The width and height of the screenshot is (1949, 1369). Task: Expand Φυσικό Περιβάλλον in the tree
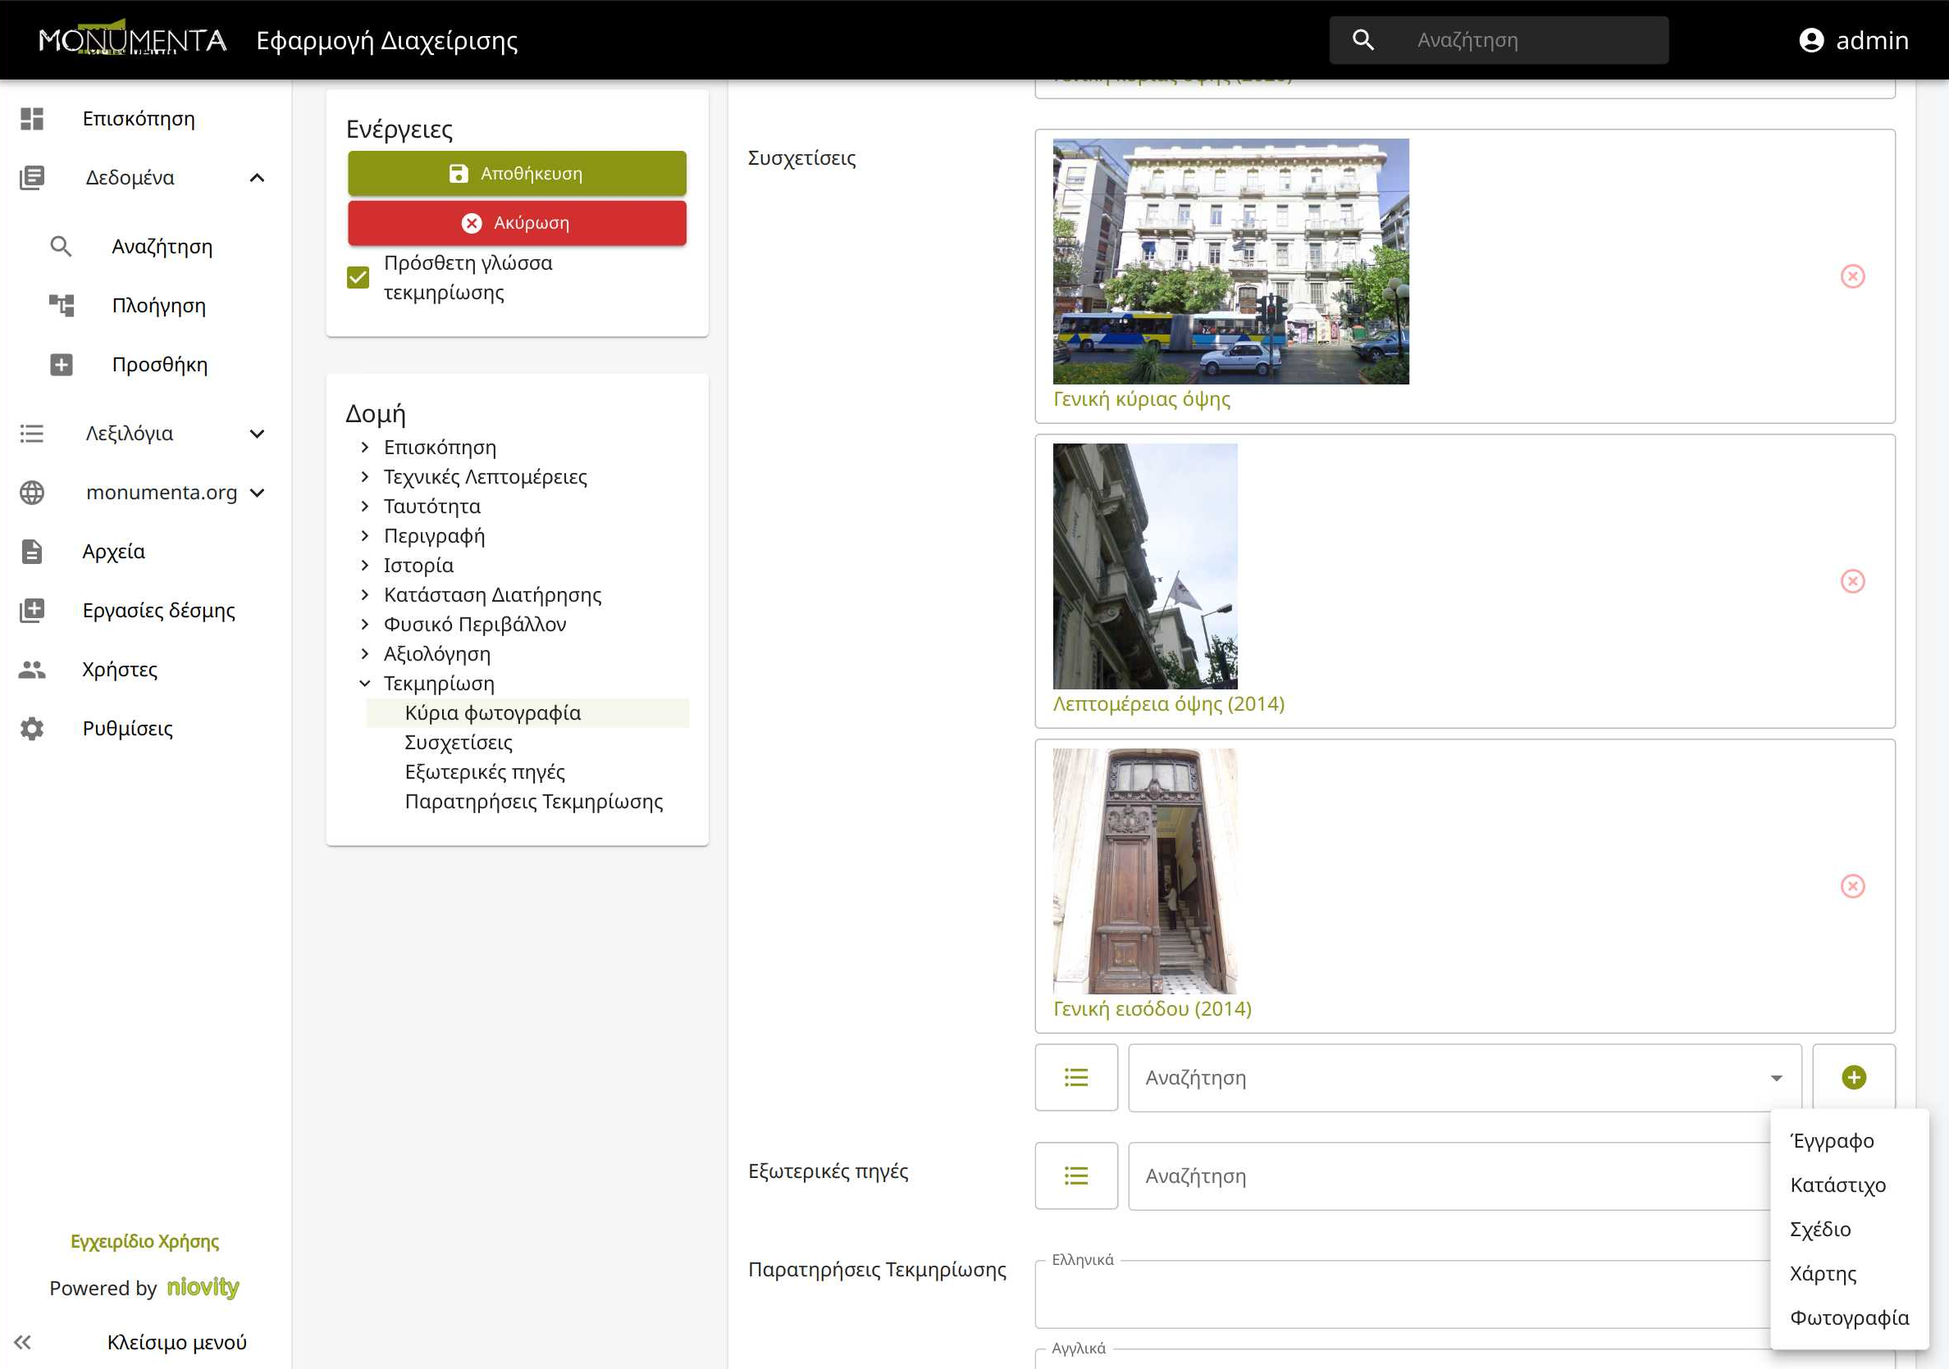pyautogui.click(x=365, y=625)
